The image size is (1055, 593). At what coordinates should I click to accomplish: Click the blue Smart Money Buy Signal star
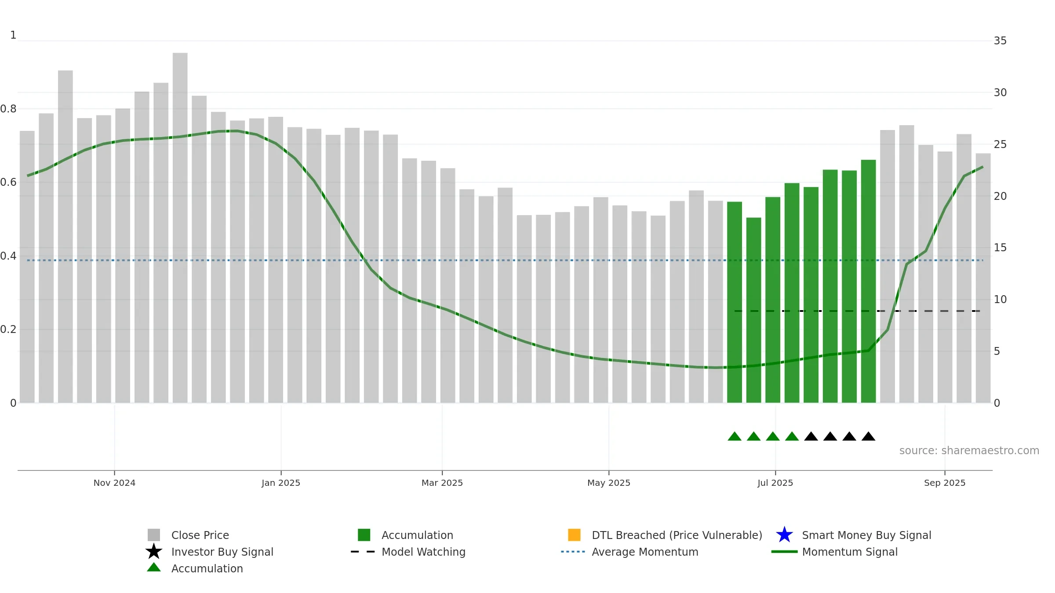tap(784, 535)
